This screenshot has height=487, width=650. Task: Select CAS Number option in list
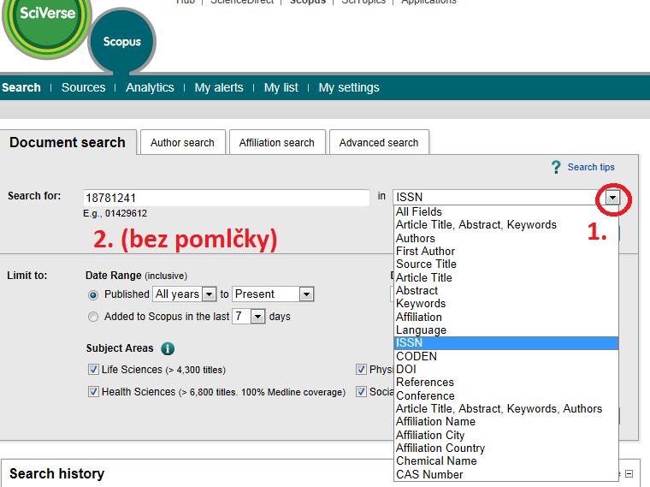(505, 474)
